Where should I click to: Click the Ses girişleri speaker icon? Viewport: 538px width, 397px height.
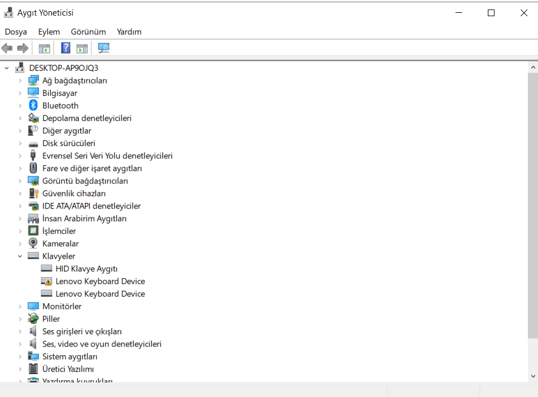33,331
